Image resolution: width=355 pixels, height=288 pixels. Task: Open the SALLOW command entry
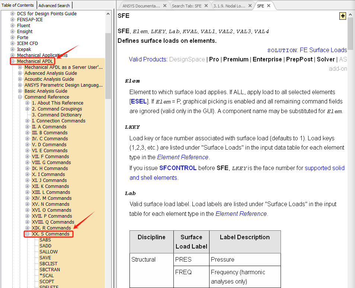coord(48,252)
